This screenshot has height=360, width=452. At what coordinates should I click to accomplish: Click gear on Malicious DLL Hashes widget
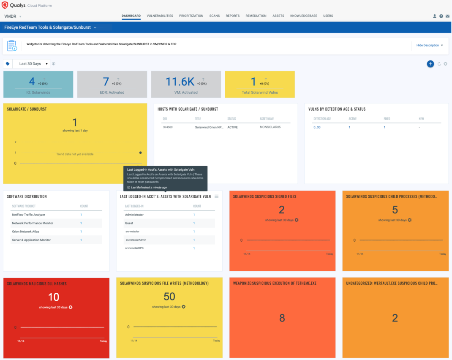[x=71, y=307]
